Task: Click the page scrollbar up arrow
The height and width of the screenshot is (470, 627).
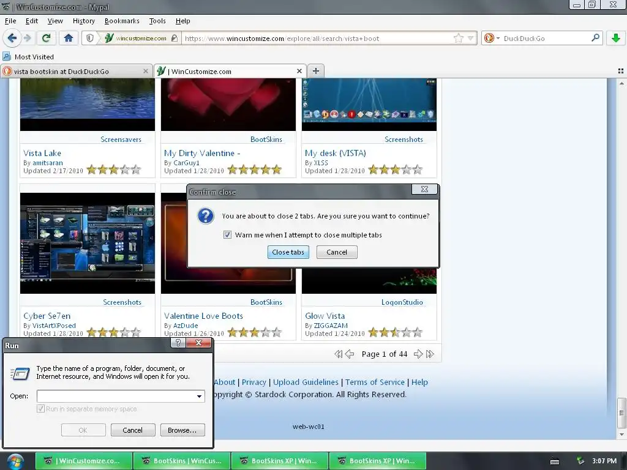Action: (621, 83)
